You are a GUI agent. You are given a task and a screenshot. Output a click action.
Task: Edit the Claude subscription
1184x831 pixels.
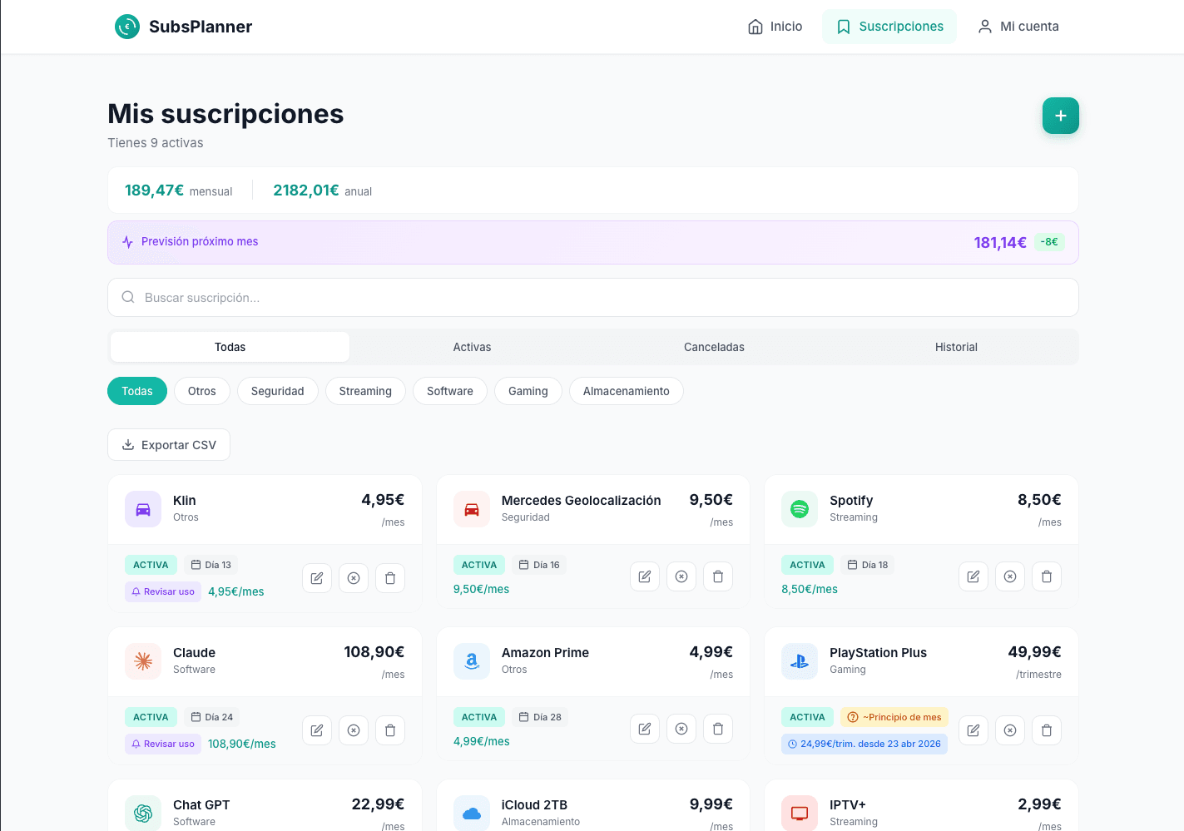(x=317, y=730)
